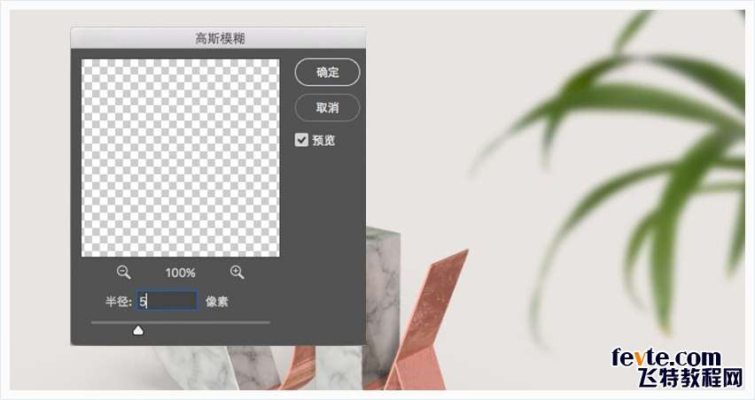The height and width of the screenshot is (400, 755).
Task: Click the 像素 unit label
Action: [x=217, y=302]
